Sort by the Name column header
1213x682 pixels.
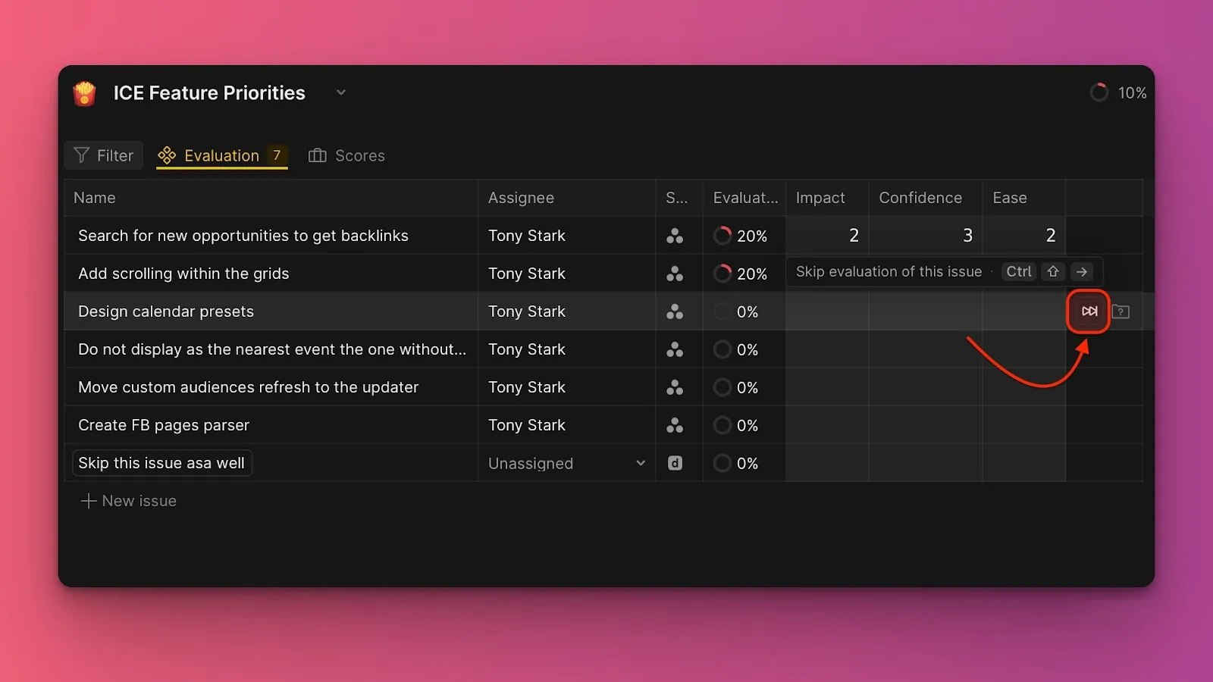pyautogui.click(x=95, y=198)
